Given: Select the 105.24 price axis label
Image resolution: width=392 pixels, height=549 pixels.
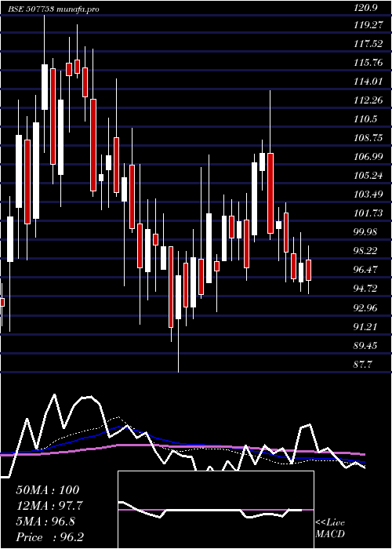Looking at the screenshot, I should 368,176.
